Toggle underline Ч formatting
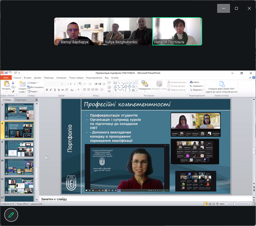 pos(55,90)
